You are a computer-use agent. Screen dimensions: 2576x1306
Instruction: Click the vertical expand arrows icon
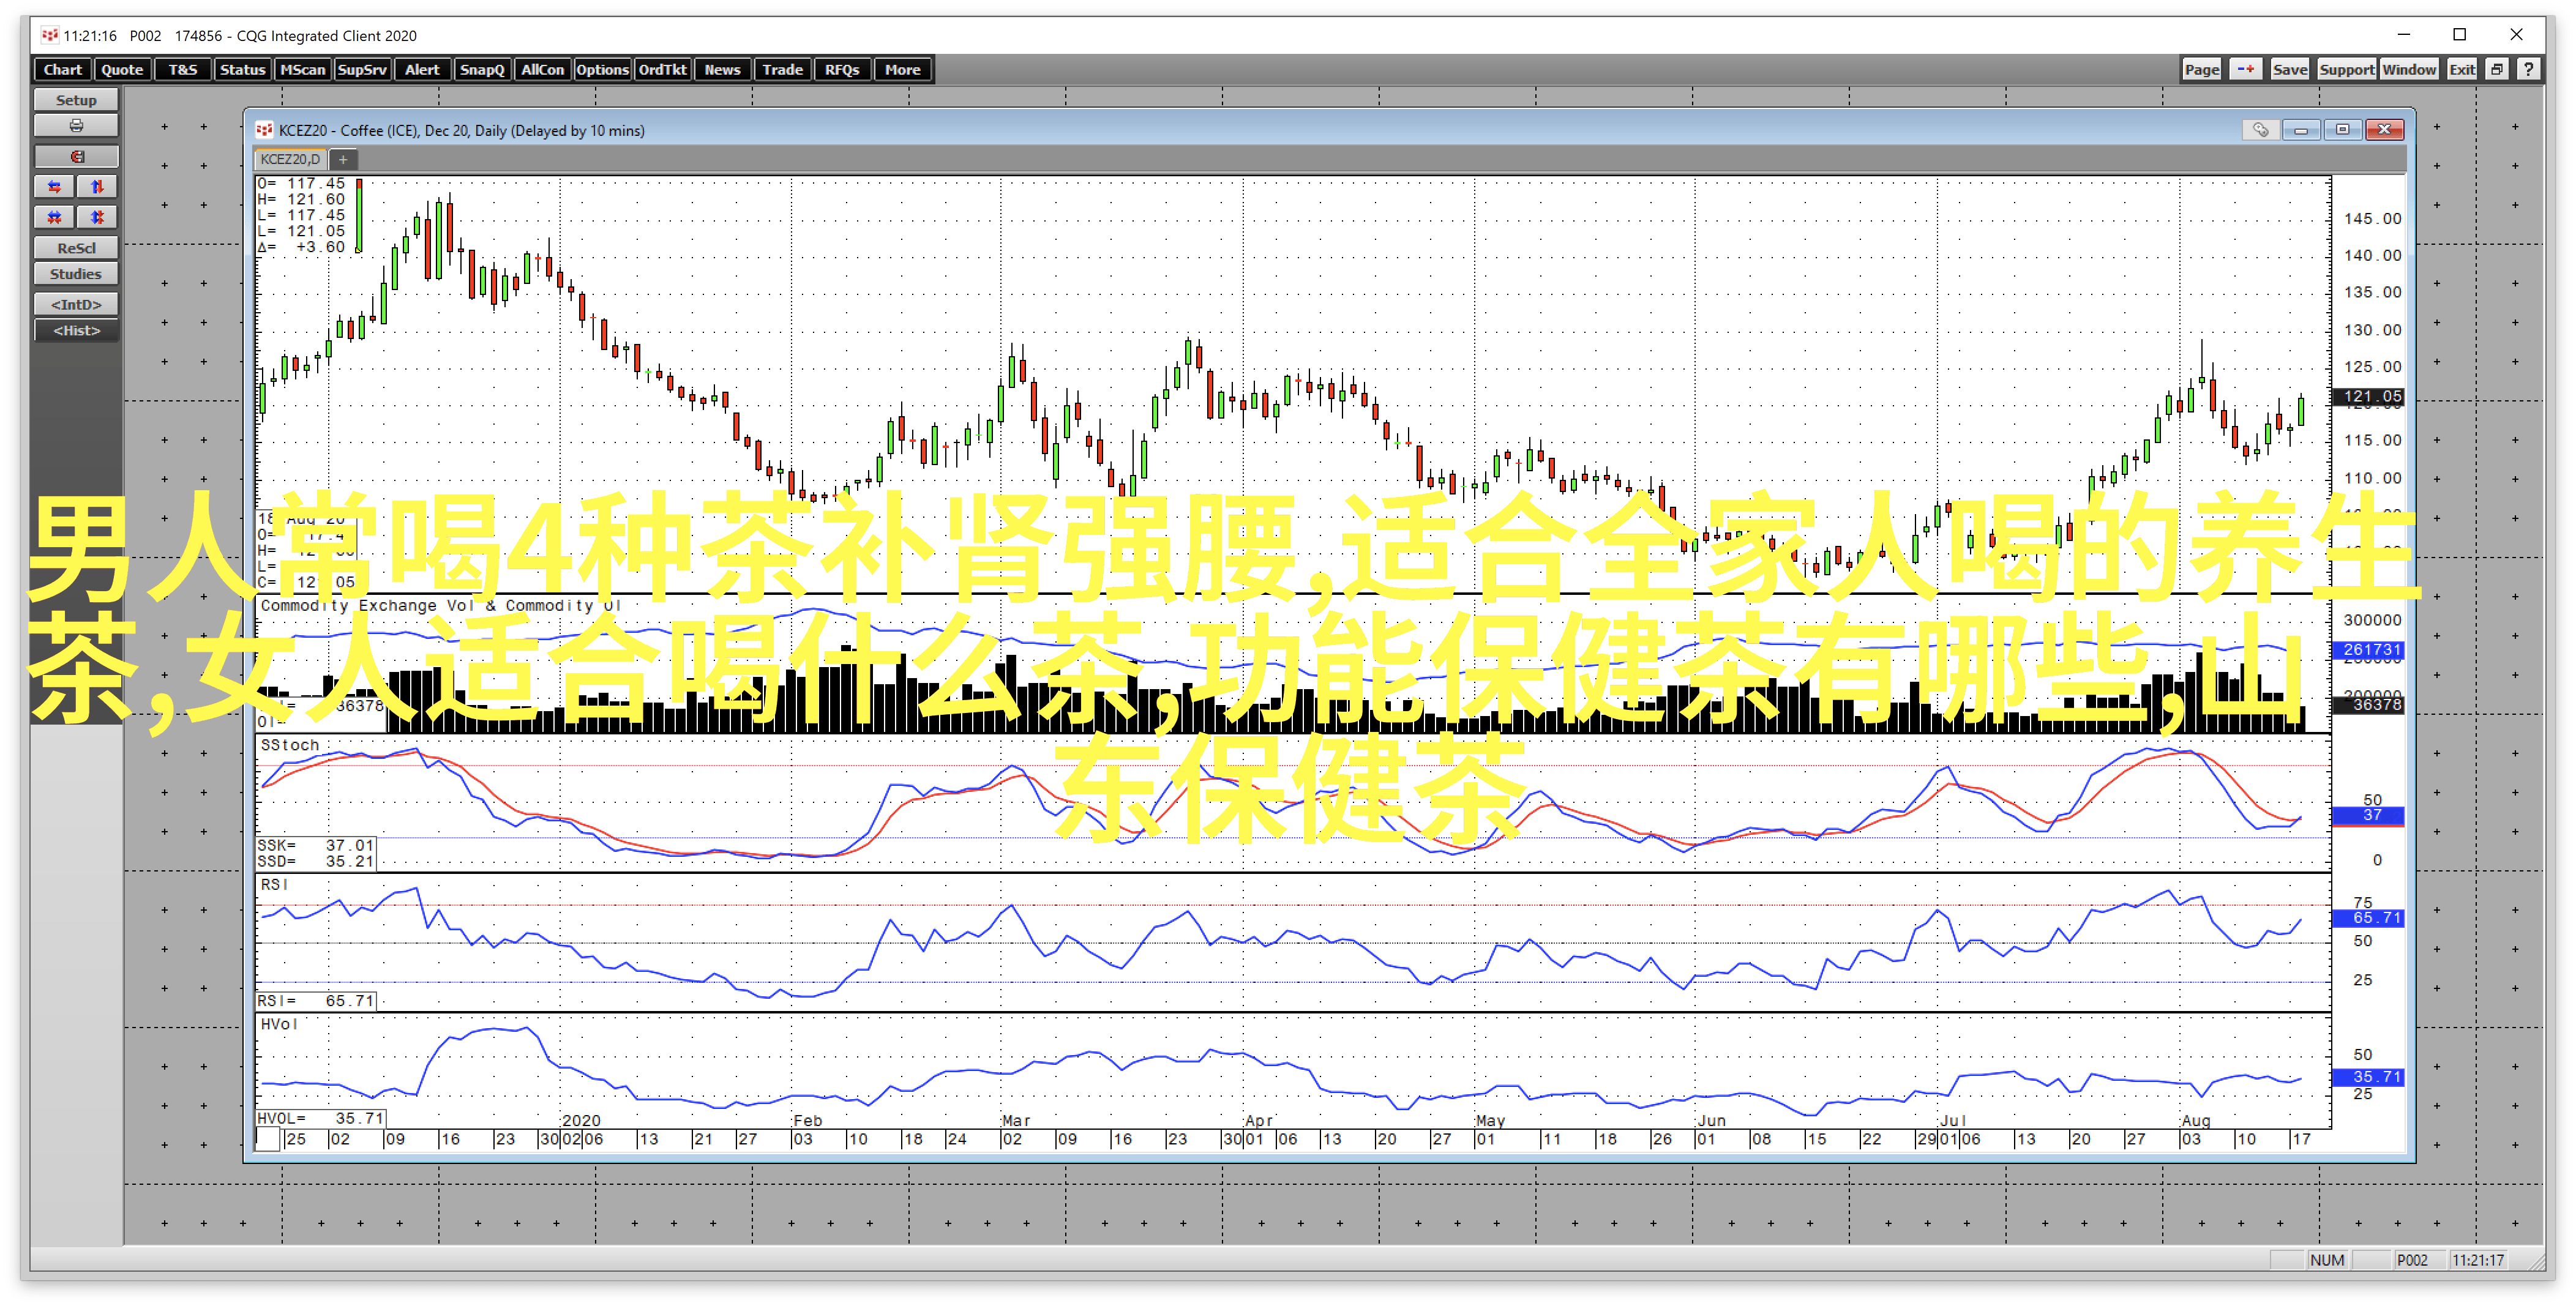pyautogui.click(x=97, y=187)
